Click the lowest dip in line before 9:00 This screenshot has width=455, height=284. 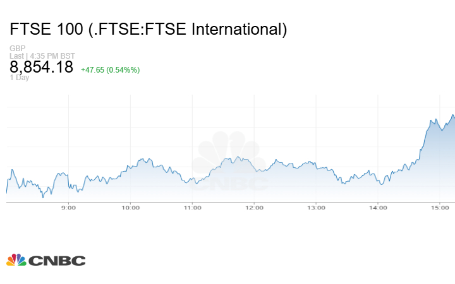[x=43, y=197]
